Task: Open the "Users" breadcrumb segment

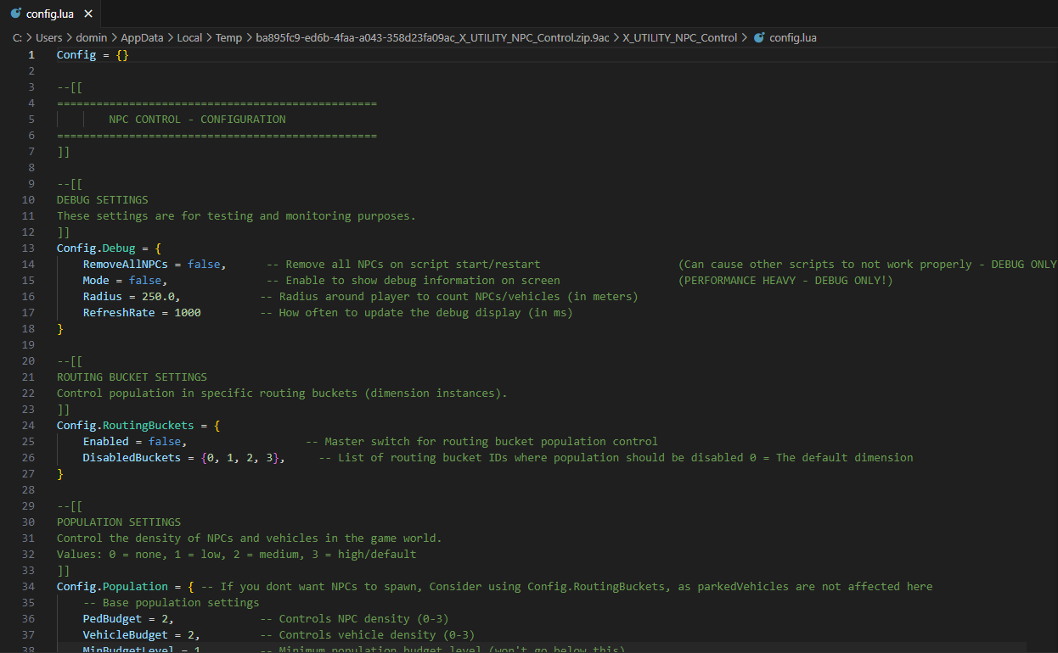Action: click(49, 37)
